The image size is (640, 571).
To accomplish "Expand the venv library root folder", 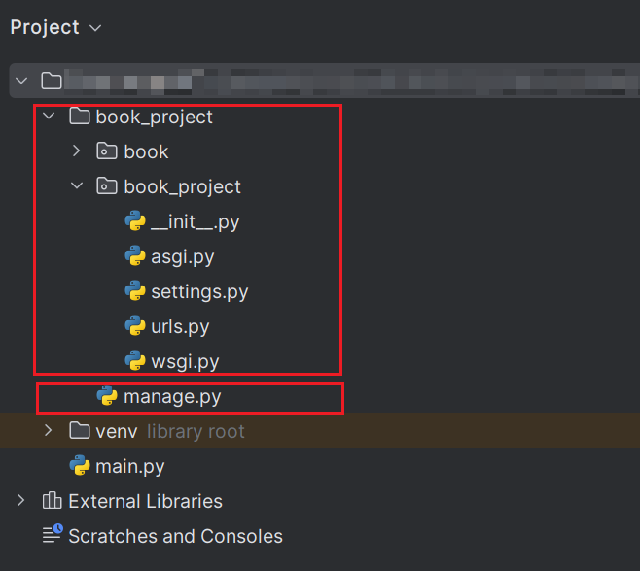I will pyautogui.click(x=49, y=431).
